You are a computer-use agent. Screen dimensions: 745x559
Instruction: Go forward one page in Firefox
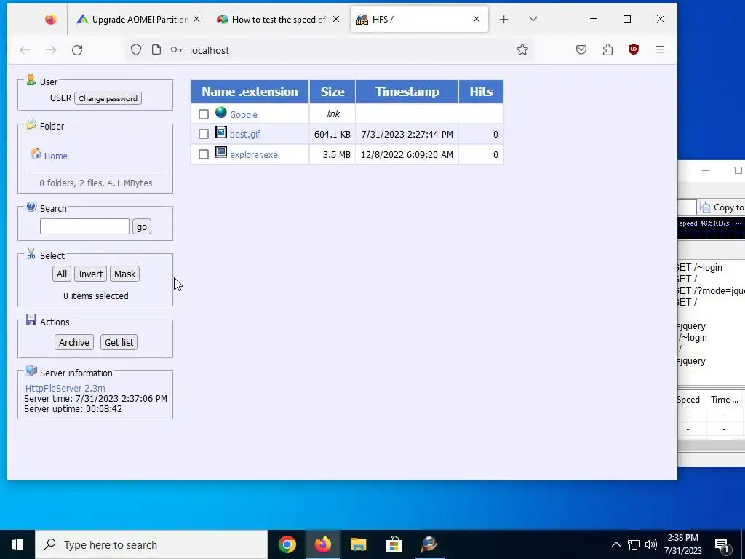pyautogui.click(x=51, y=50)
